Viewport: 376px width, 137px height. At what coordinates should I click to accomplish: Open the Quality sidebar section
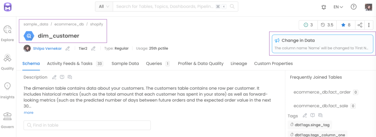pos(7,62)
